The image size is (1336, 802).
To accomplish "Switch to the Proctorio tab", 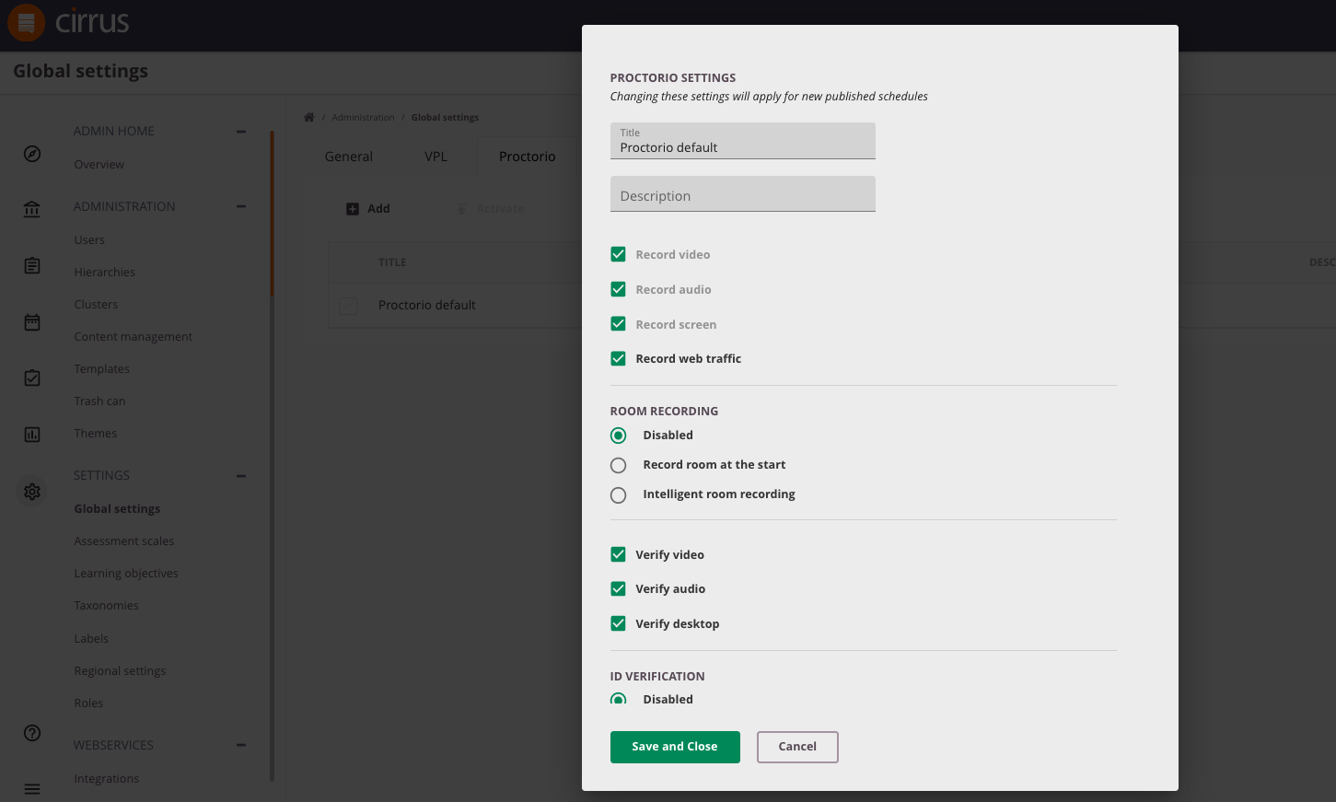I will click(x=528, y=157).
